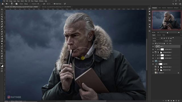Select the Gradient tool
Screen dimensions: 182x102
pyautogui.click(x=2, y=39)
